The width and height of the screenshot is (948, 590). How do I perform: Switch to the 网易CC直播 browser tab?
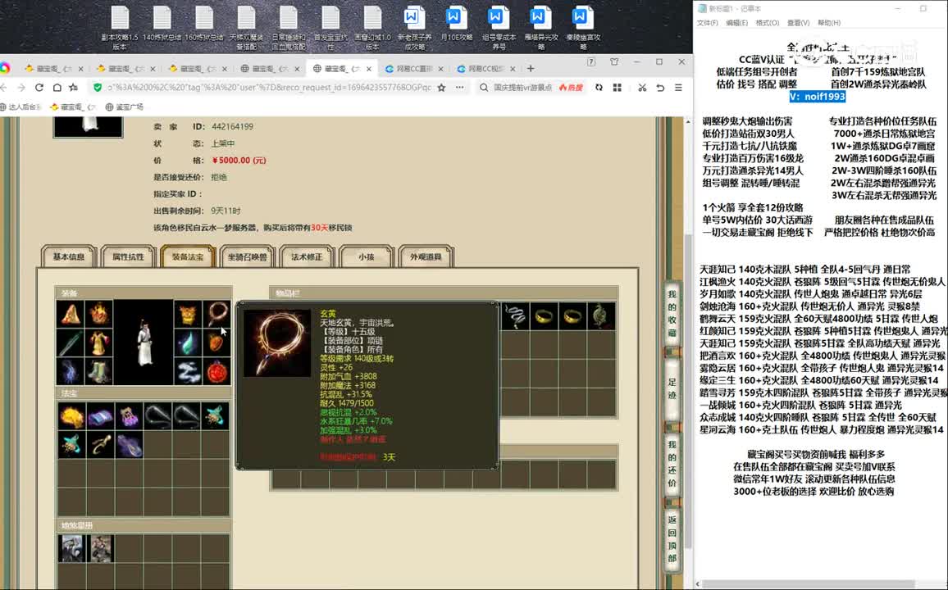[x=413, y=69]
